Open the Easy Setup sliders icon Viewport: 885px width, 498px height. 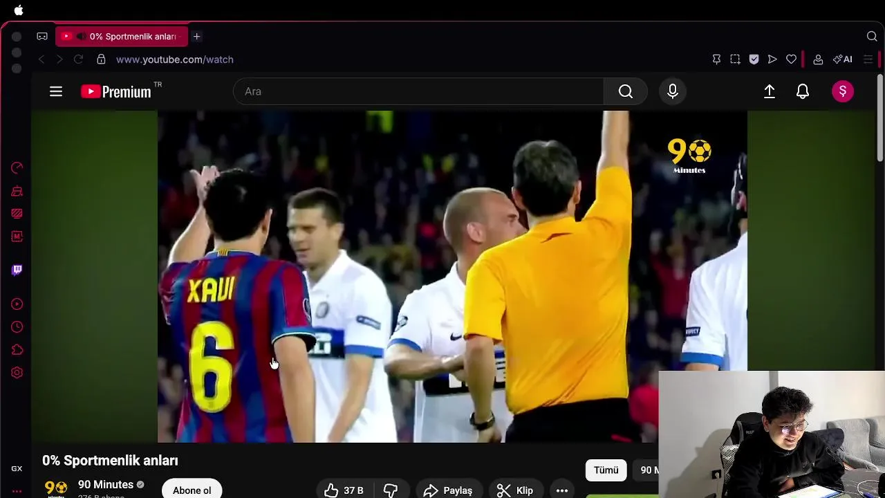tap(868, 59)
